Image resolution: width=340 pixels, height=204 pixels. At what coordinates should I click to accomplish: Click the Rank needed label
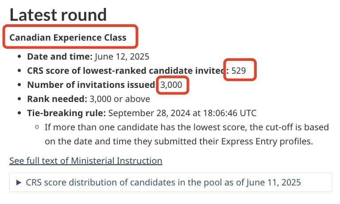pyautogui.click(x=57, y=99)
